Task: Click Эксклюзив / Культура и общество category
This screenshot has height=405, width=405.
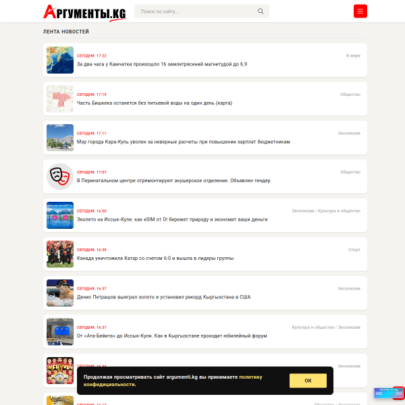Action: click(x=326, y=211)
